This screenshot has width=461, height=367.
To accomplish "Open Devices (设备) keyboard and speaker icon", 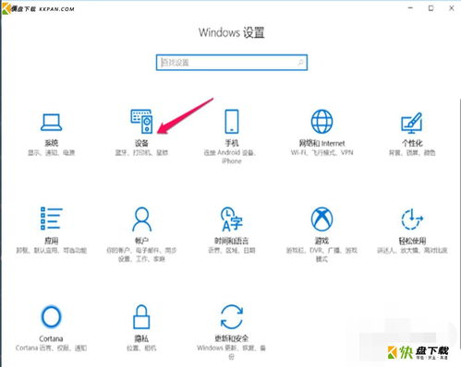I will 141,121.
